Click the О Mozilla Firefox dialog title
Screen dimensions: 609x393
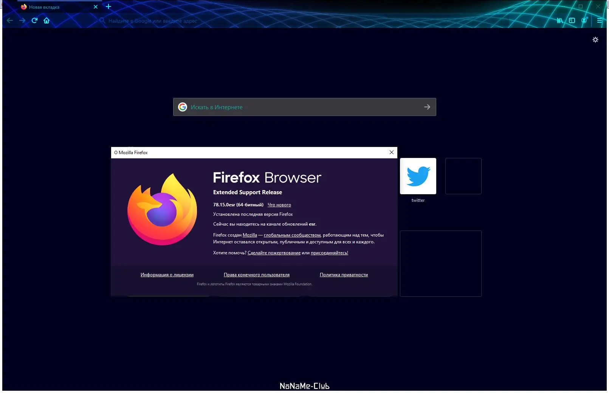pos(131,153)
